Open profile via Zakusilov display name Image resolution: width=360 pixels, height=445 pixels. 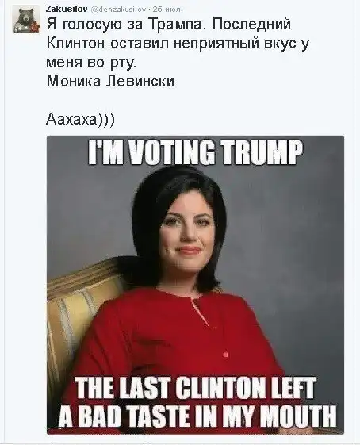(67, 9)
